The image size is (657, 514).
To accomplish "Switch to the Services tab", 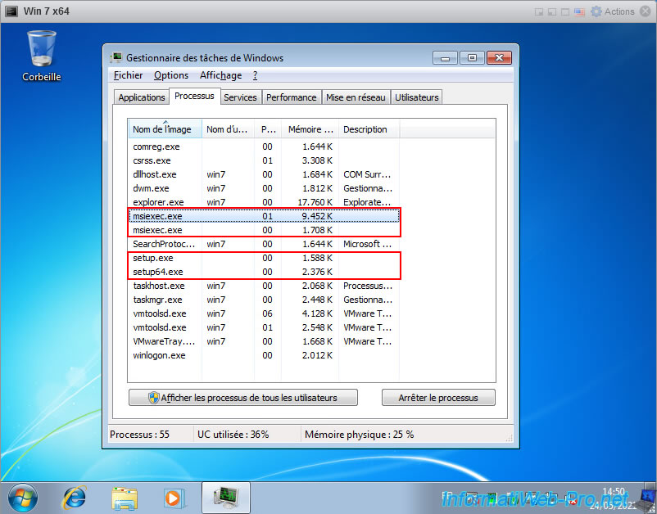I will [x=240, y=97].
